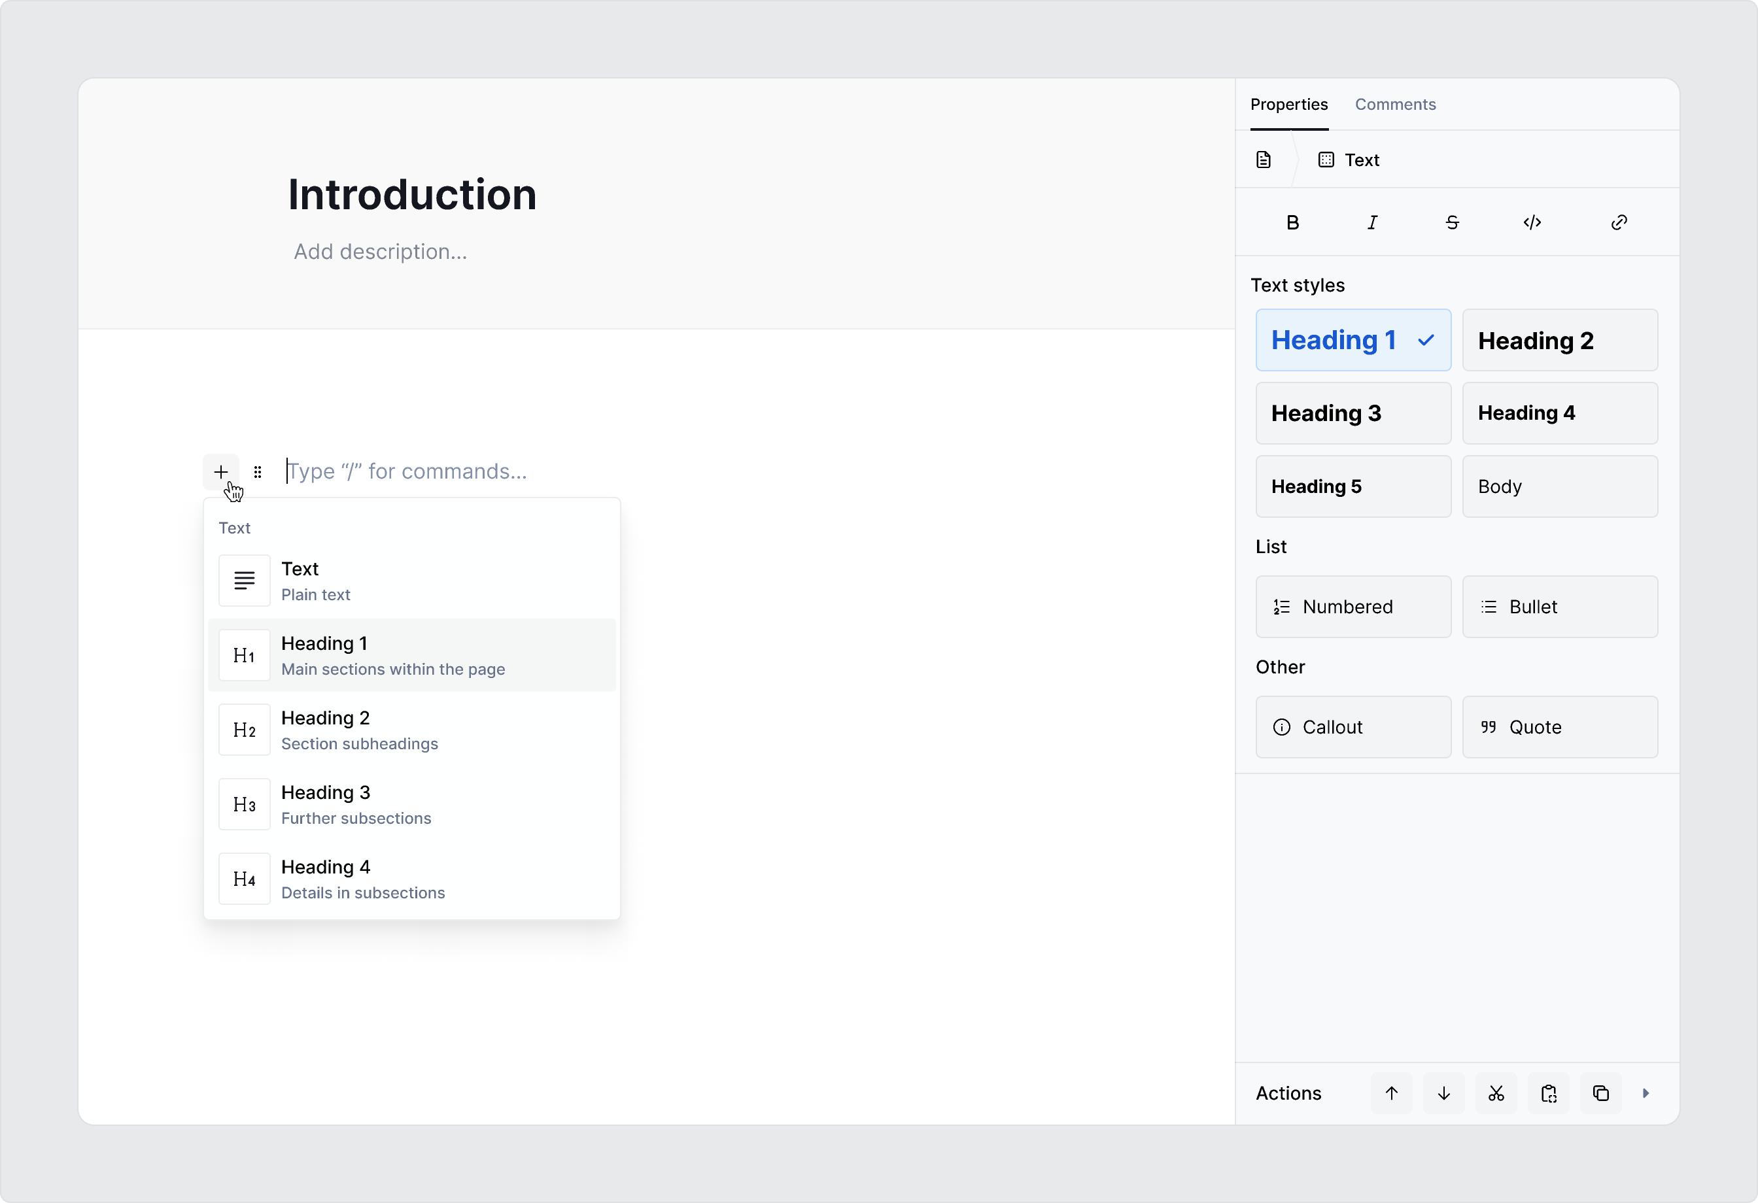
Task: Click the page icon in the breadcrumb
Action: pyautogui.click(x=1264, y=160)
